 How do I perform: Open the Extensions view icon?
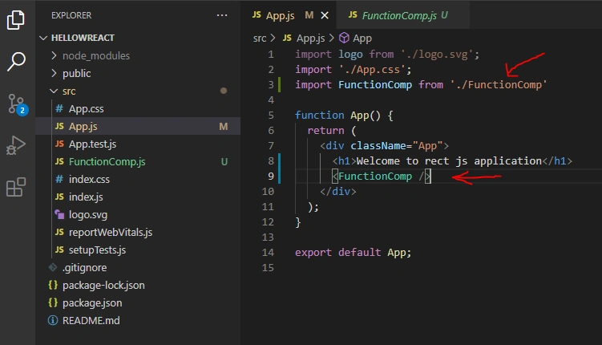[x=16, y=187]
